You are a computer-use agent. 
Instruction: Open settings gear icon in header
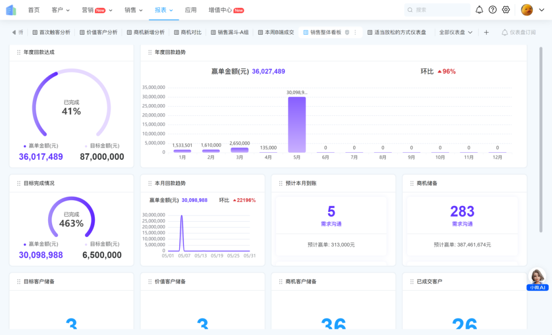point(506,10)
